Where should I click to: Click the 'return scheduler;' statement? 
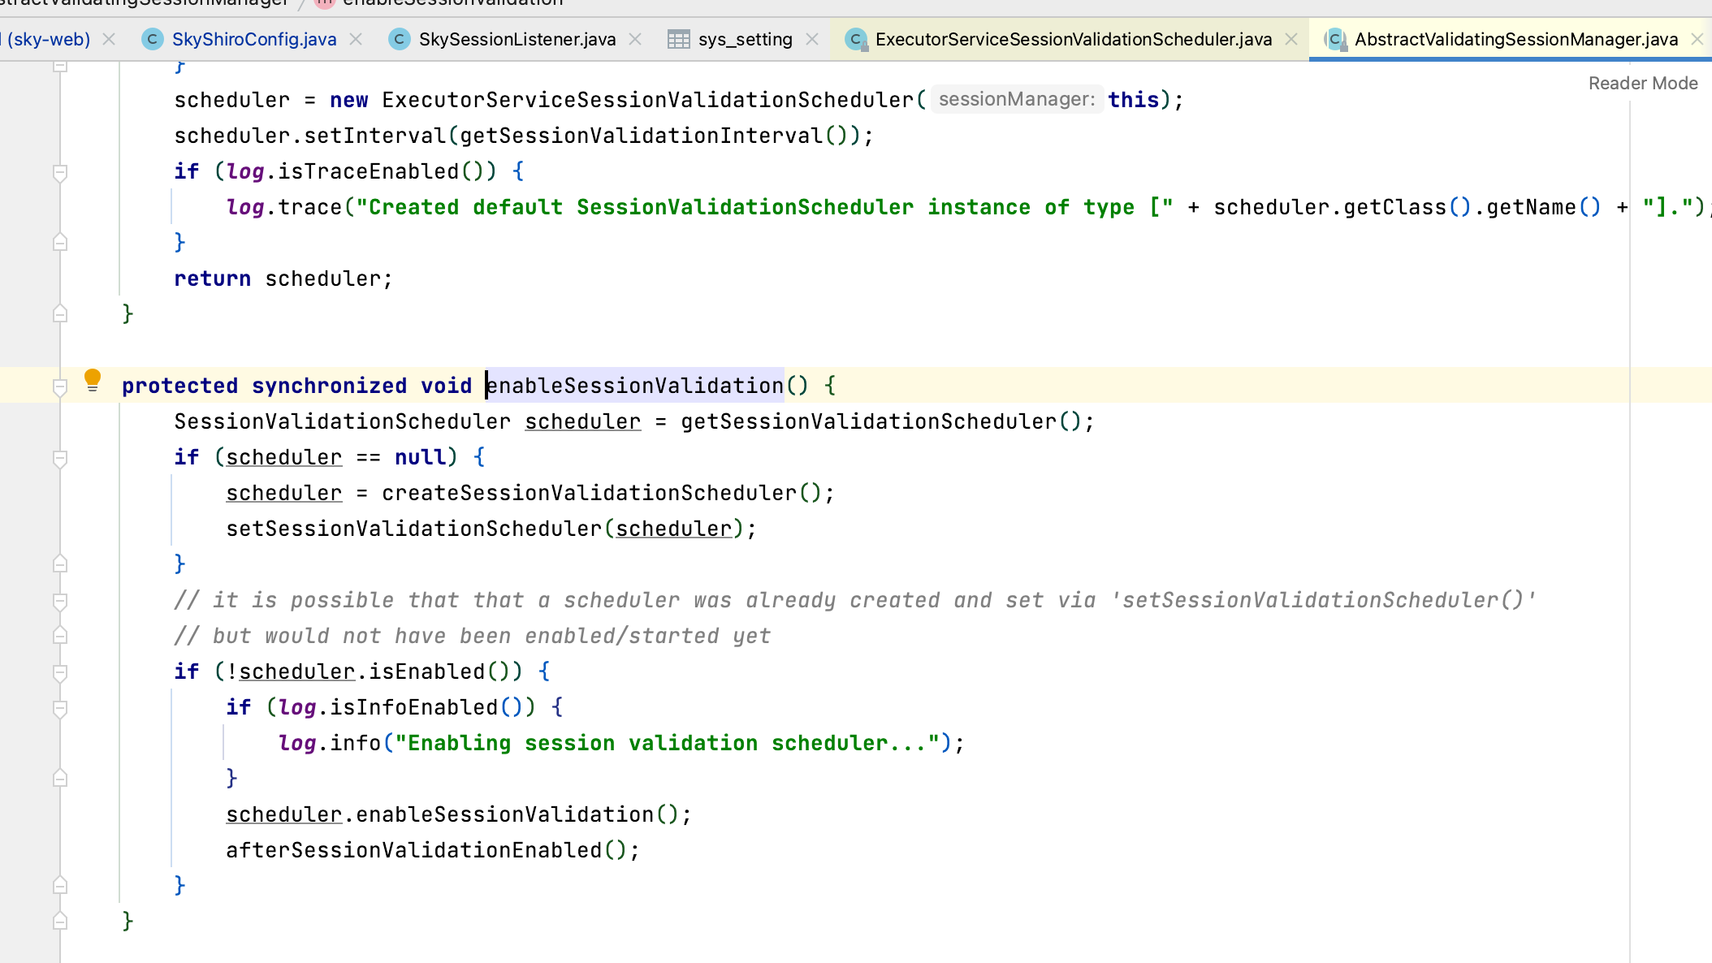pos(283,279)
